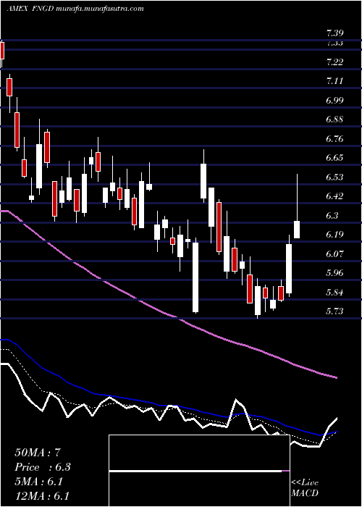Image resolution: width=362 pixels, height=507 pixels.
Task: Click the 6.76 price level label
Action: click(334, 139)
